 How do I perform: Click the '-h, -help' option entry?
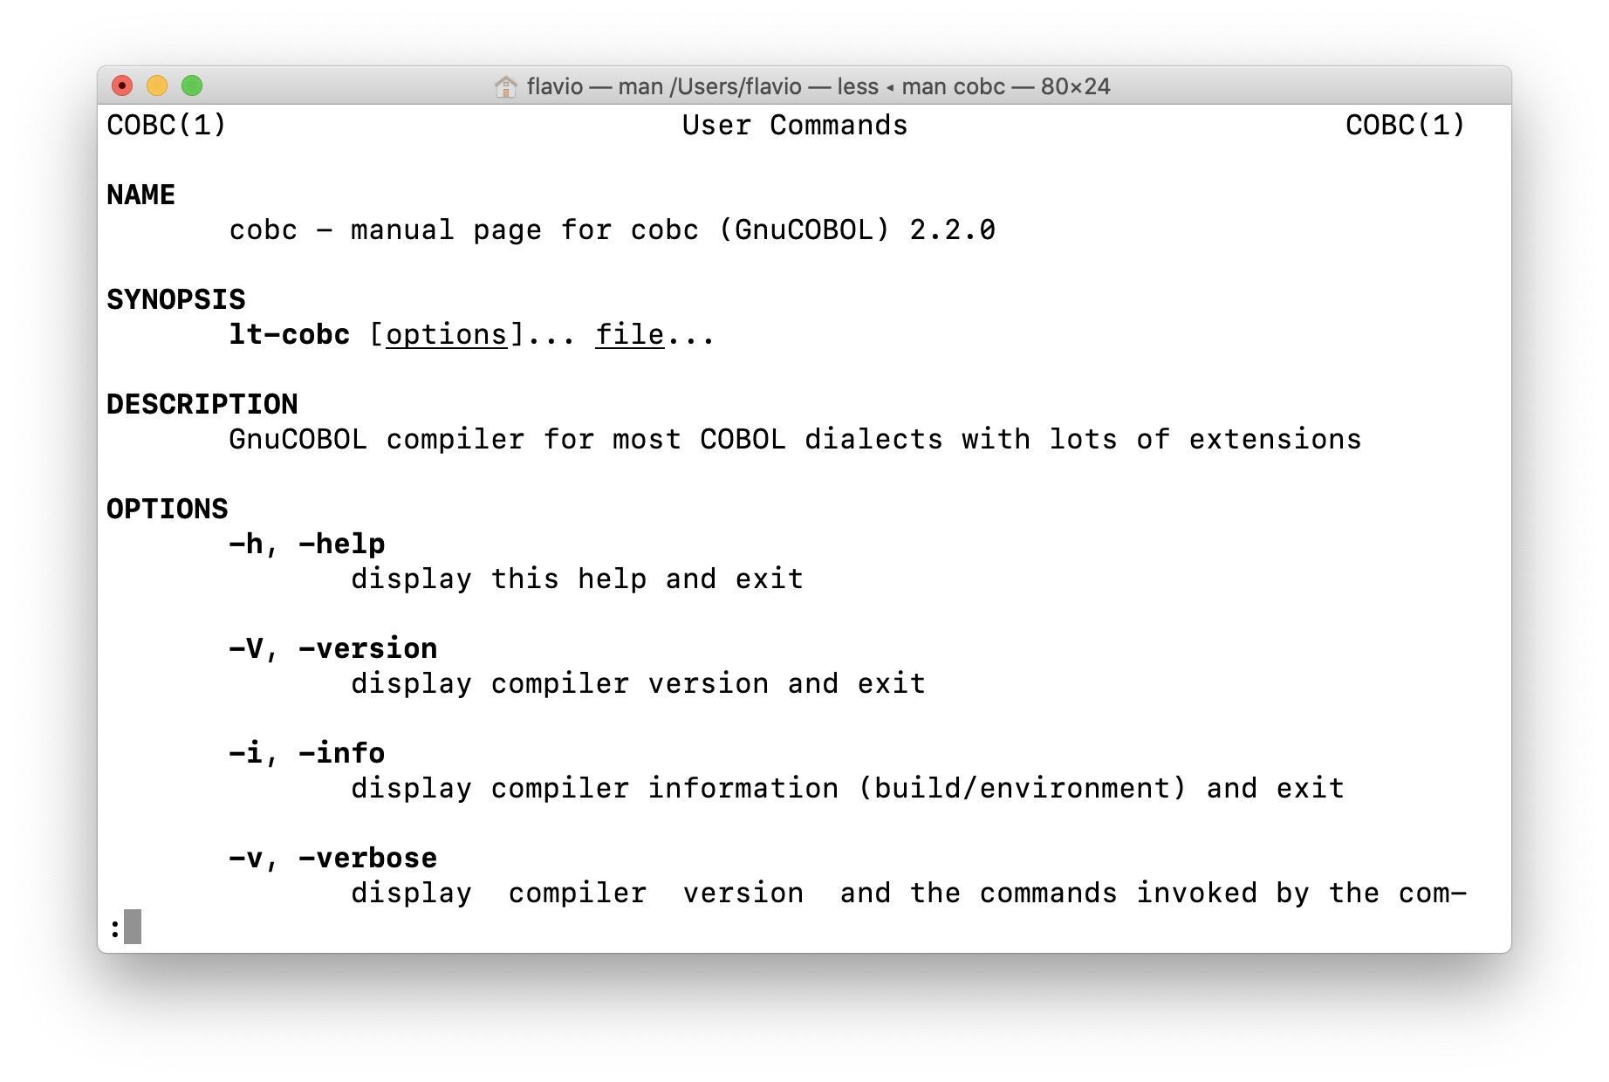click(x=306, y=544)
